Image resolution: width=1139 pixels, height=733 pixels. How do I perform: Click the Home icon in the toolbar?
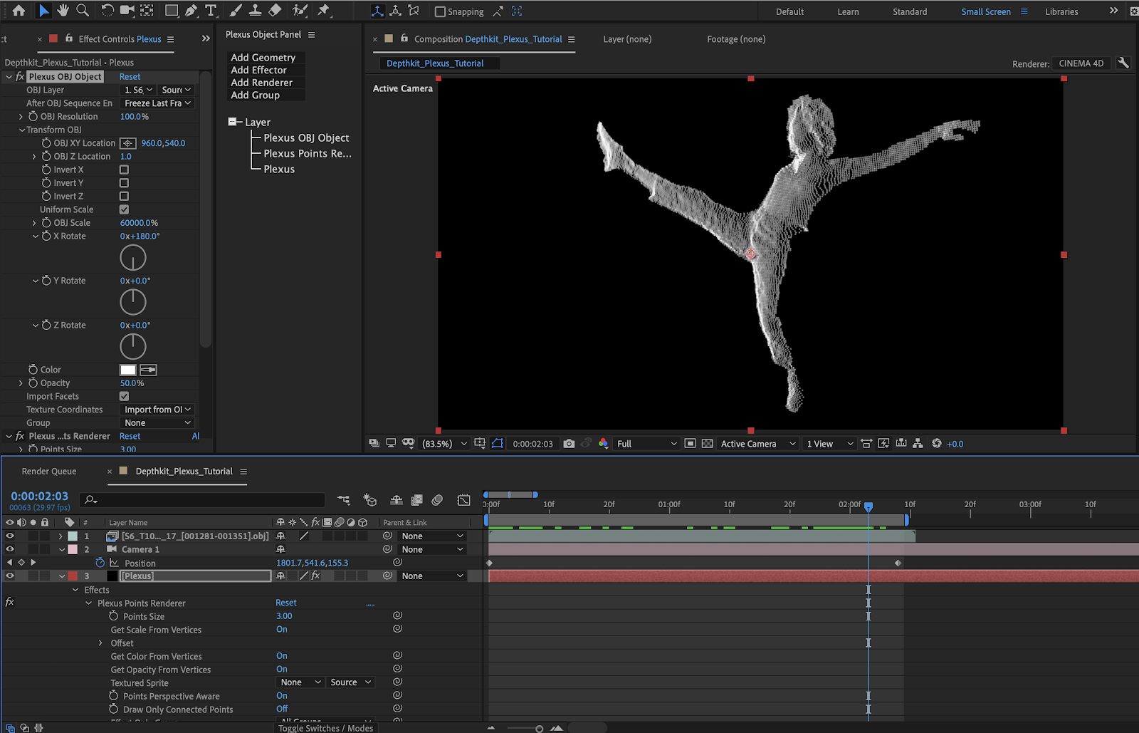click(x=19, y=10)
